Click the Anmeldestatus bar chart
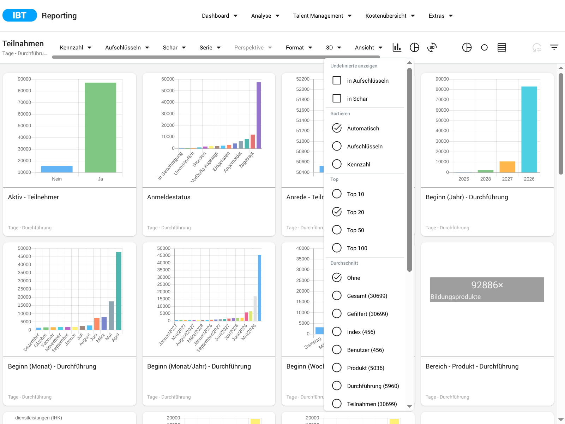The width and height of the screenshot is (565, 424). click(x=209, y=130)
